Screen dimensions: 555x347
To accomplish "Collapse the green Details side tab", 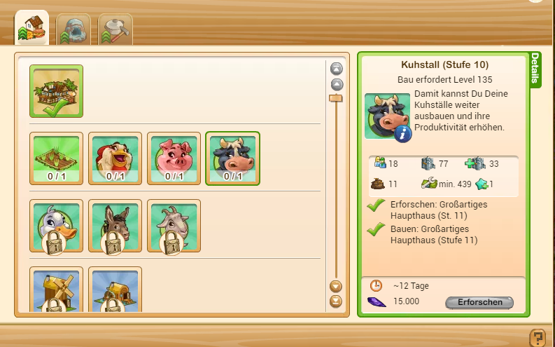I will [x=535, y=69].
